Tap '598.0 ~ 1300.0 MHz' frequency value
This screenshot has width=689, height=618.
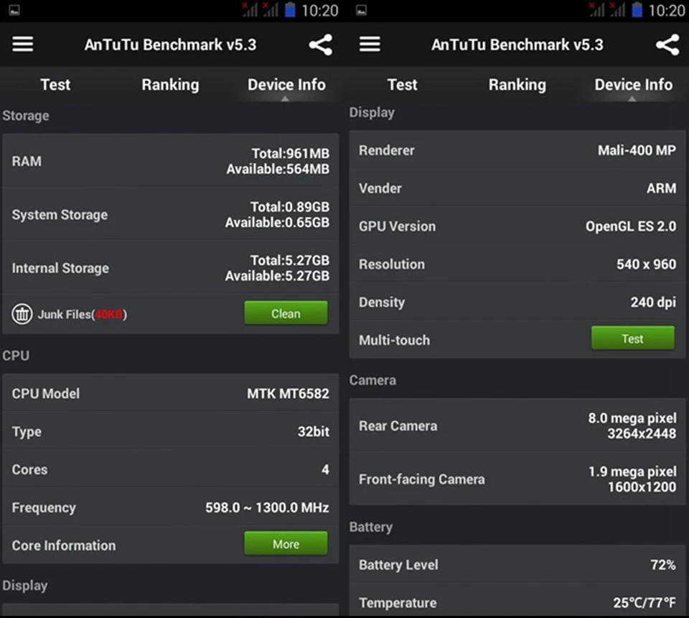[267, 507]
